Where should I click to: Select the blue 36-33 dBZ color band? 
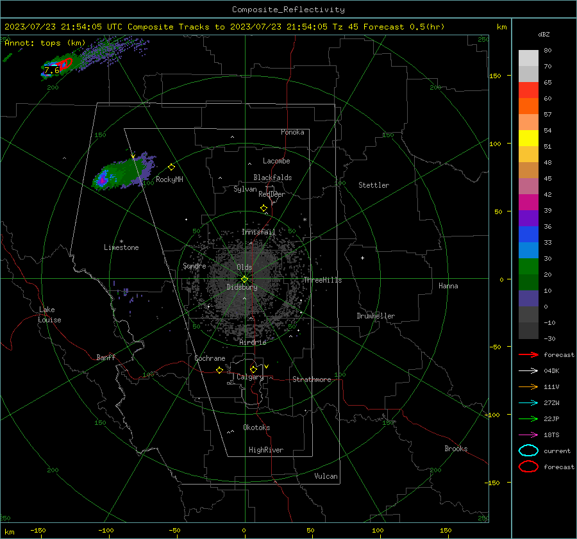point(528,235)
